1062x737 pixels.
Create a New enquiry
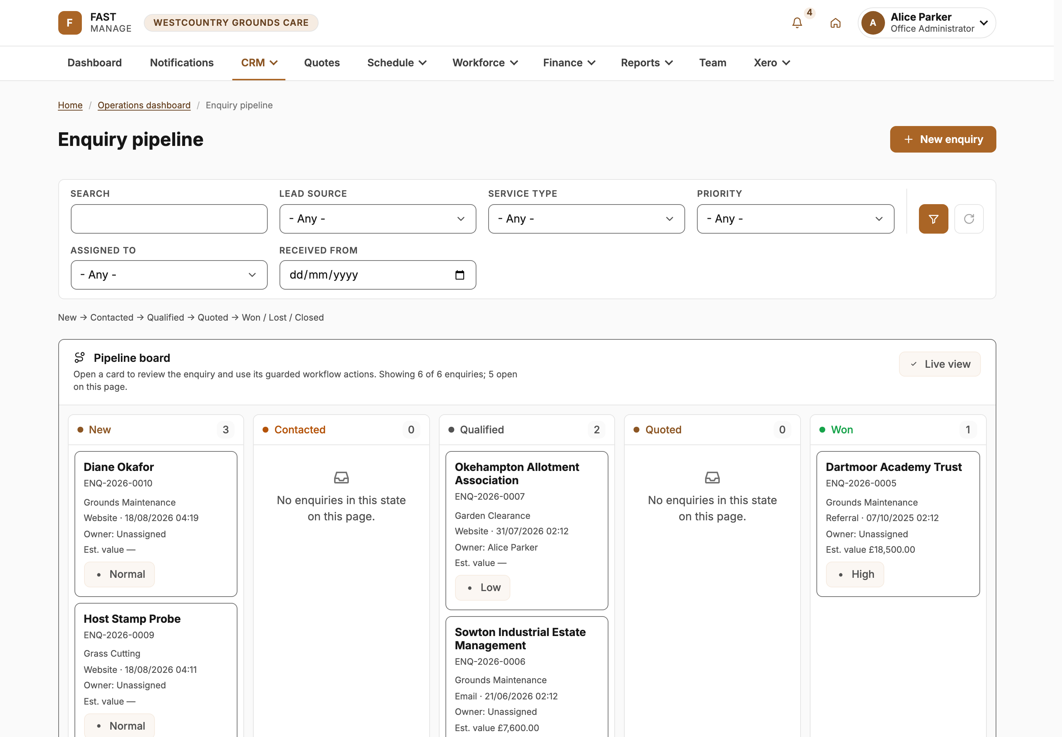(x=943, y=139)
